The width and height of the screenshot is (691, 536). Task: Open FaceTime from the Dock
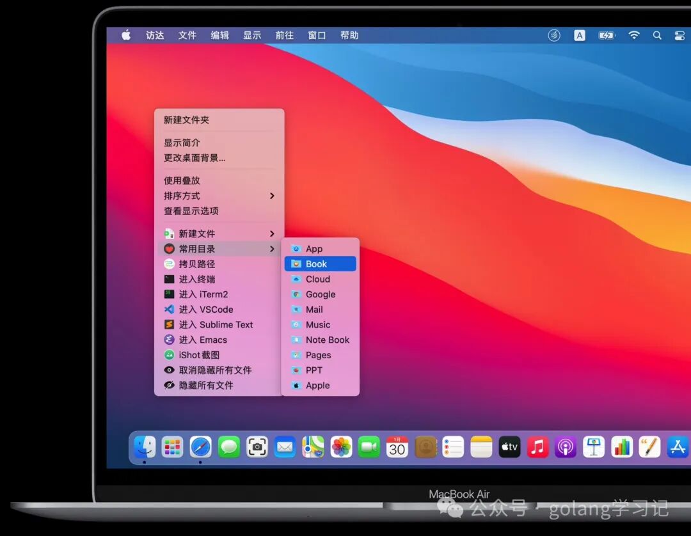click(x=369, y=448)
